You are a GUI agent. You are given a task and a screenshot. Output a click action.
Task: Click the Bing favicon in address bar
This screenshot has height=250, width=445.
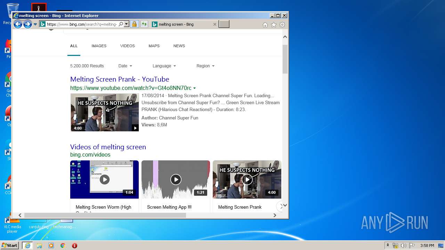42,24
